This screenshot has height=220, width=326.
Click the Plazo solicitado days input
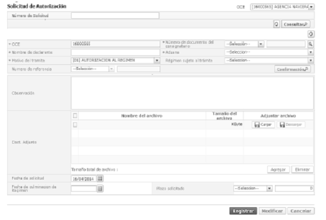click(294, 188)
